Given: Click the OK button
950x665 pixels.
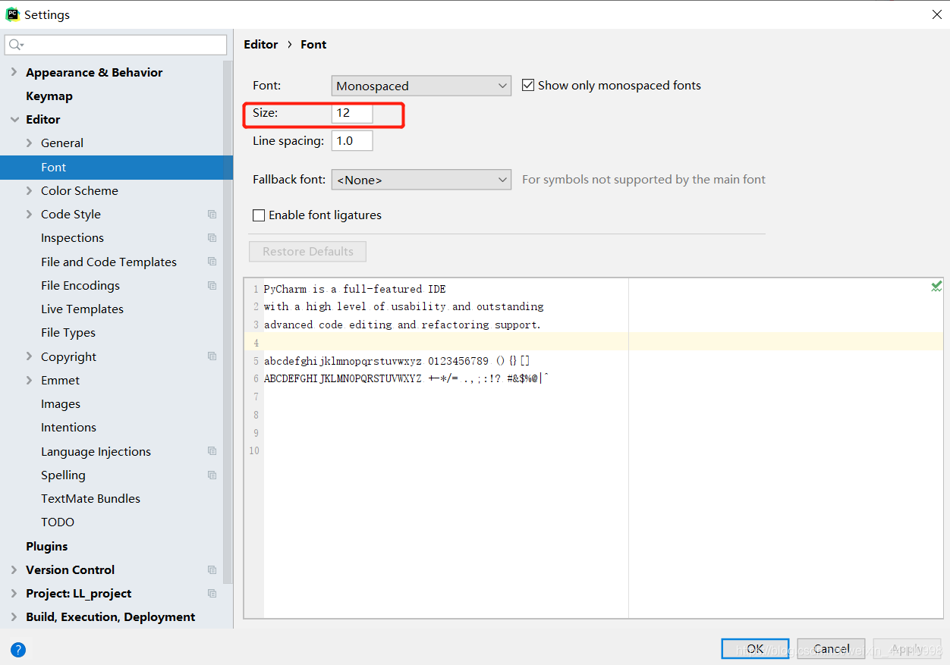Looking at the screenshot, I should 755,649.
